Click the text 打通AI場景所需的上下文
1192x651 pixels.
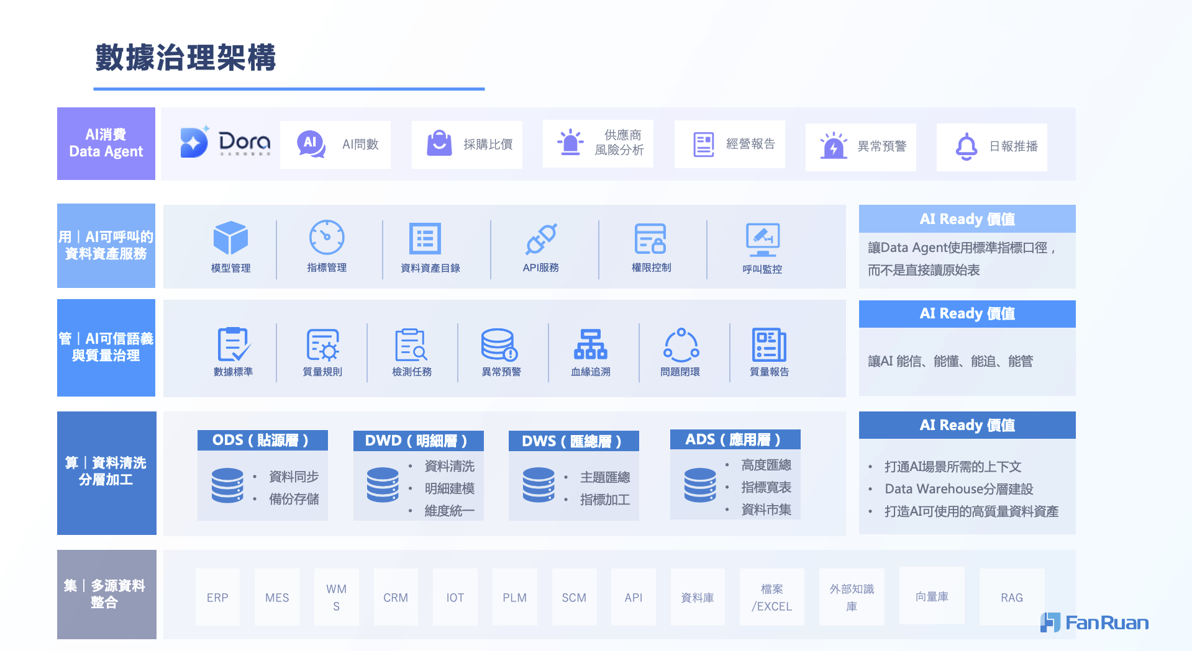click(x=953, y=467)
